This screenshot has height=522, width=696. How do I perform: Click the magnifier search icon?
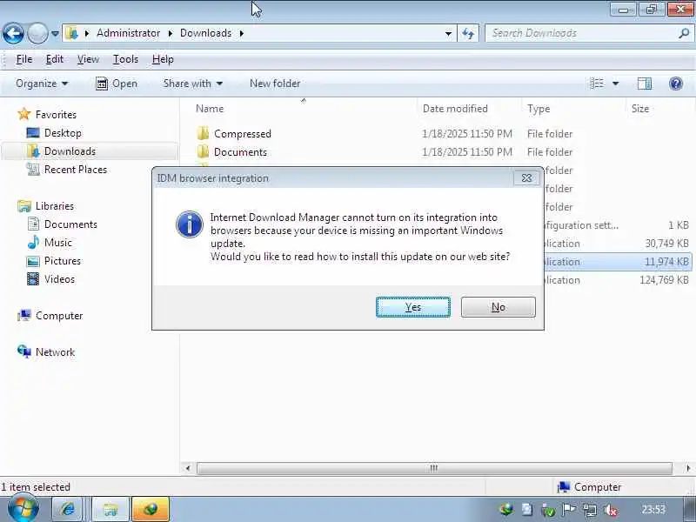tap(684, 33)
